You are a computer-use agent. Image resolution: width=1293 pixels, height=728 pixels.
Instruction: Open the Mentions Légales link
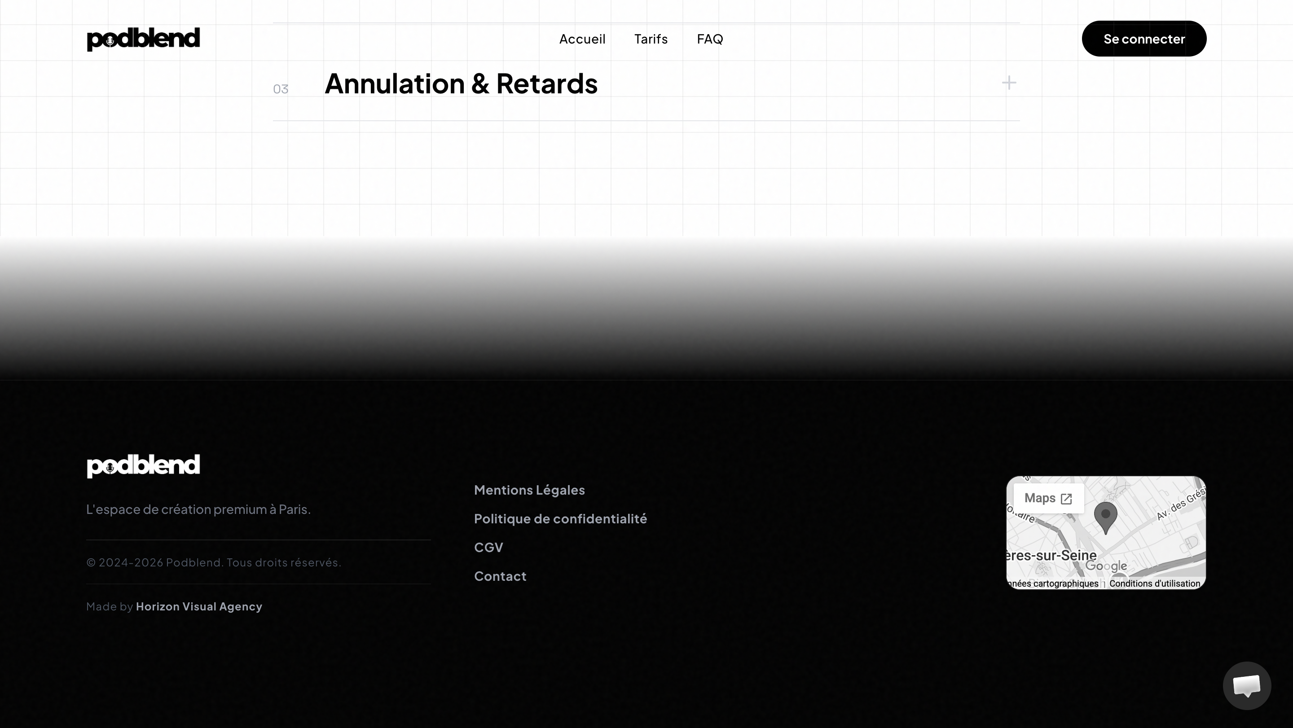click(529, 490)
